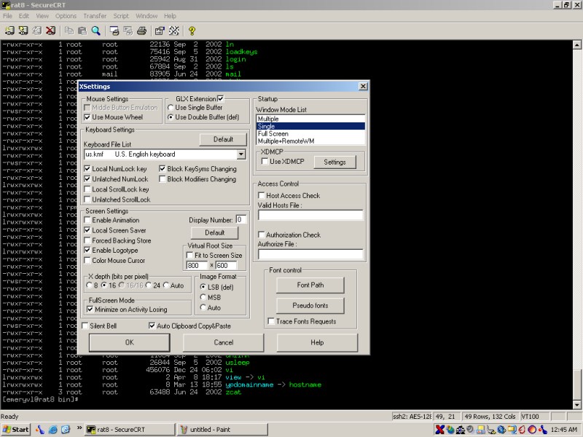
Task: Select the Use Single Buffer radio button
Action: tap(171, 108)
